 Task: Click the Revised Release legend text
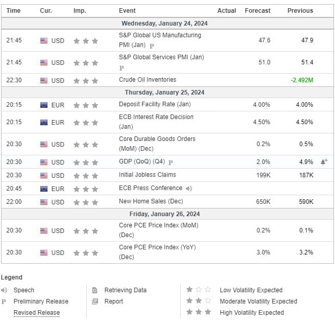37,313
